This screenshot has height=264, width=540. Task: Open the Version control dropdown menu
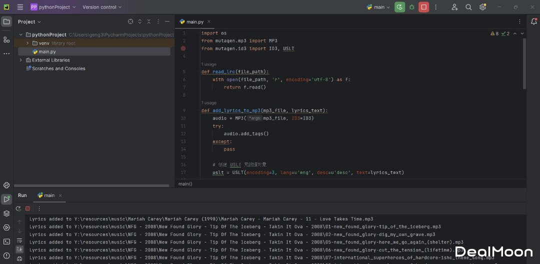pos(102,7)
